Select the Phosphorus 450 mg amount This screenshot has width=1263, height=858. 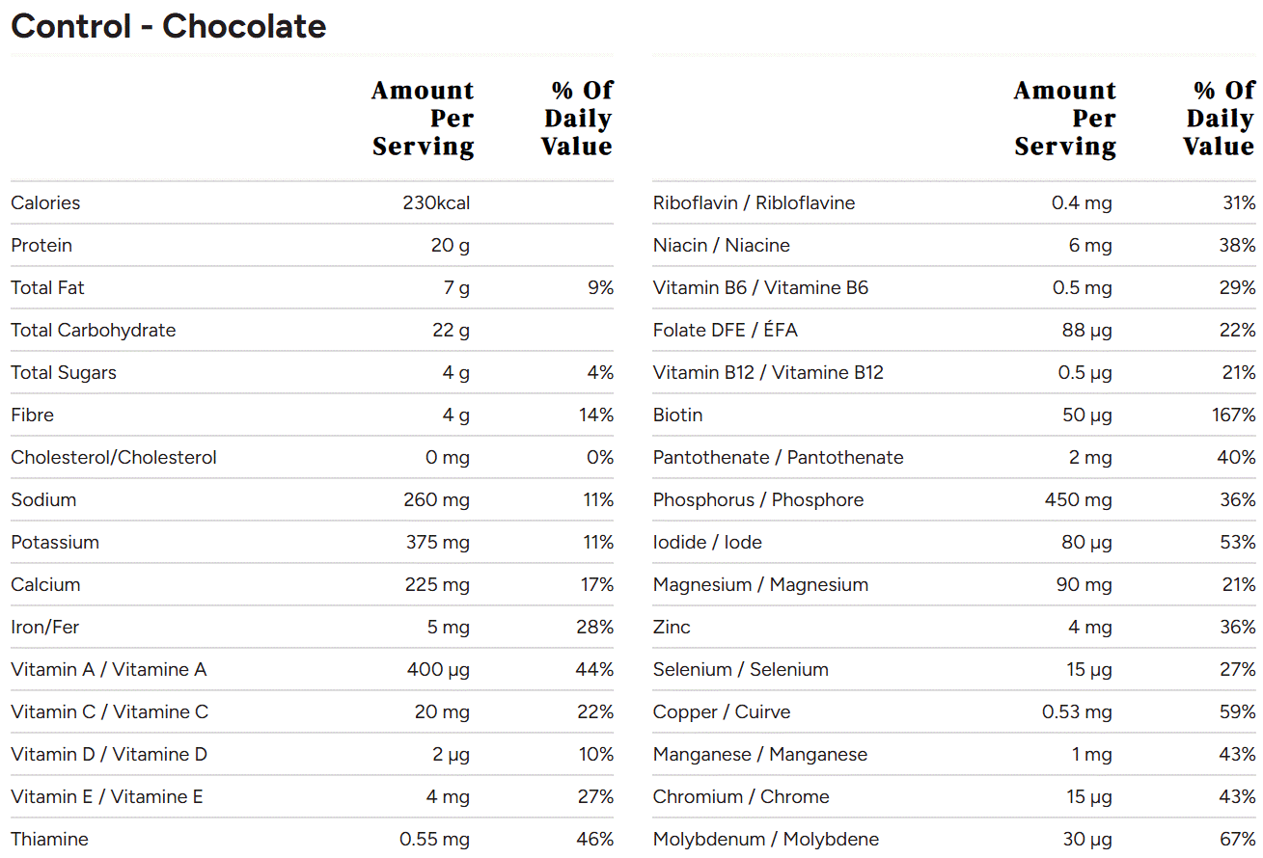coord(1078,499)
